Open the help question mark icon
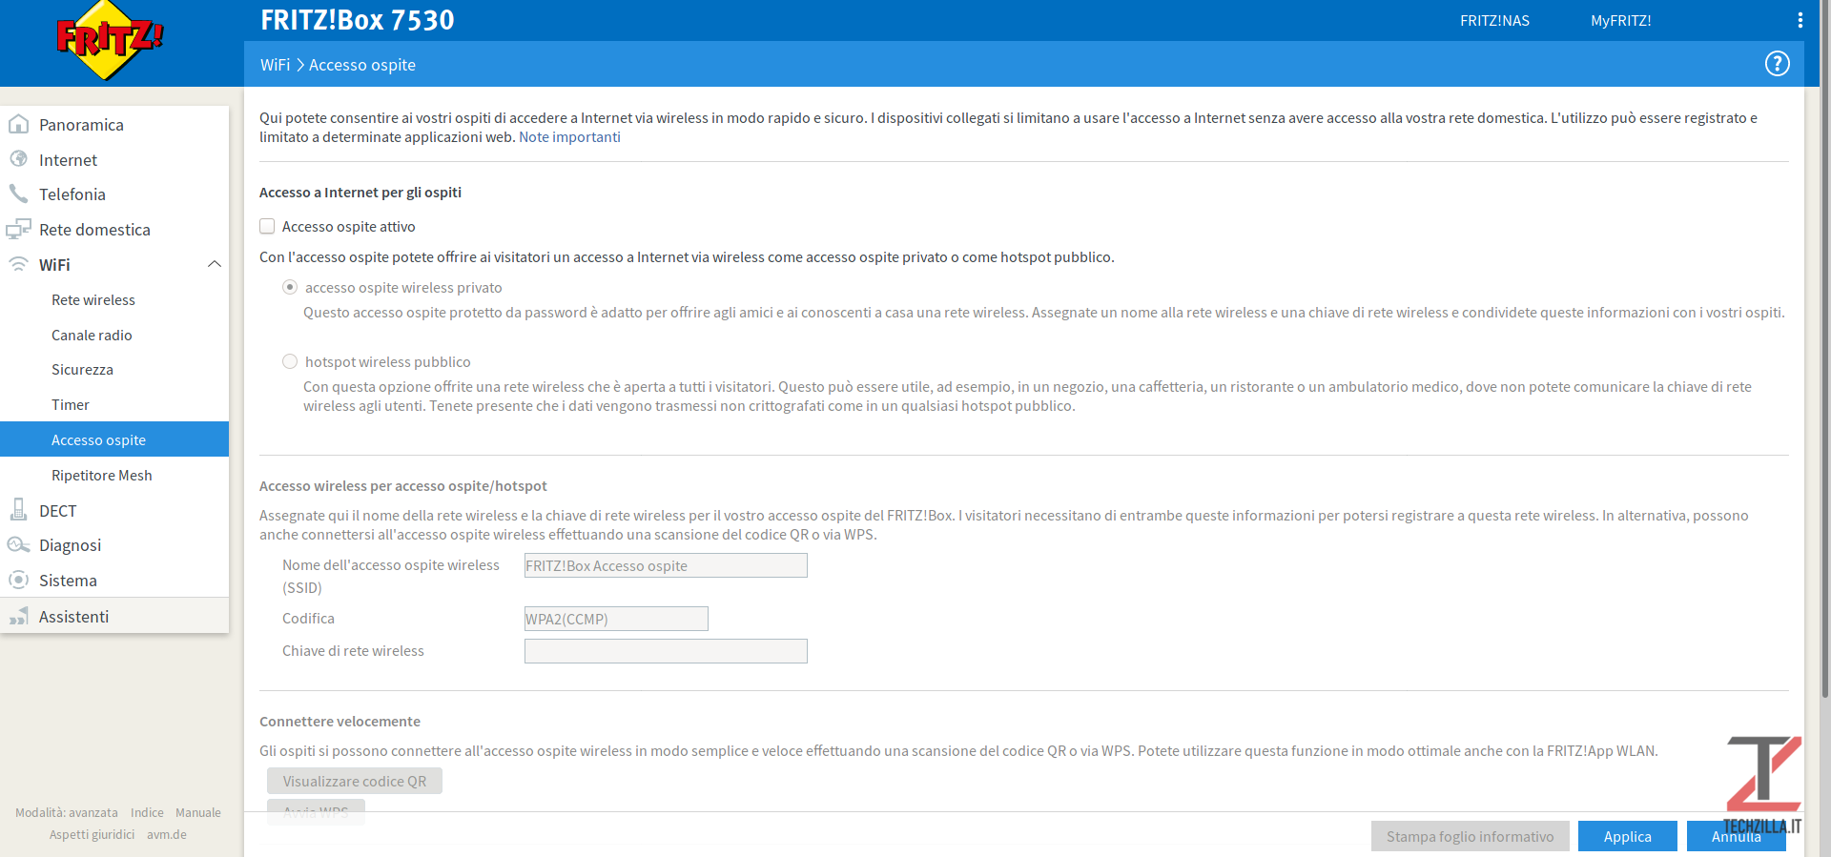The height and width of the screenshot is (857, 1831). point(1777,64)
